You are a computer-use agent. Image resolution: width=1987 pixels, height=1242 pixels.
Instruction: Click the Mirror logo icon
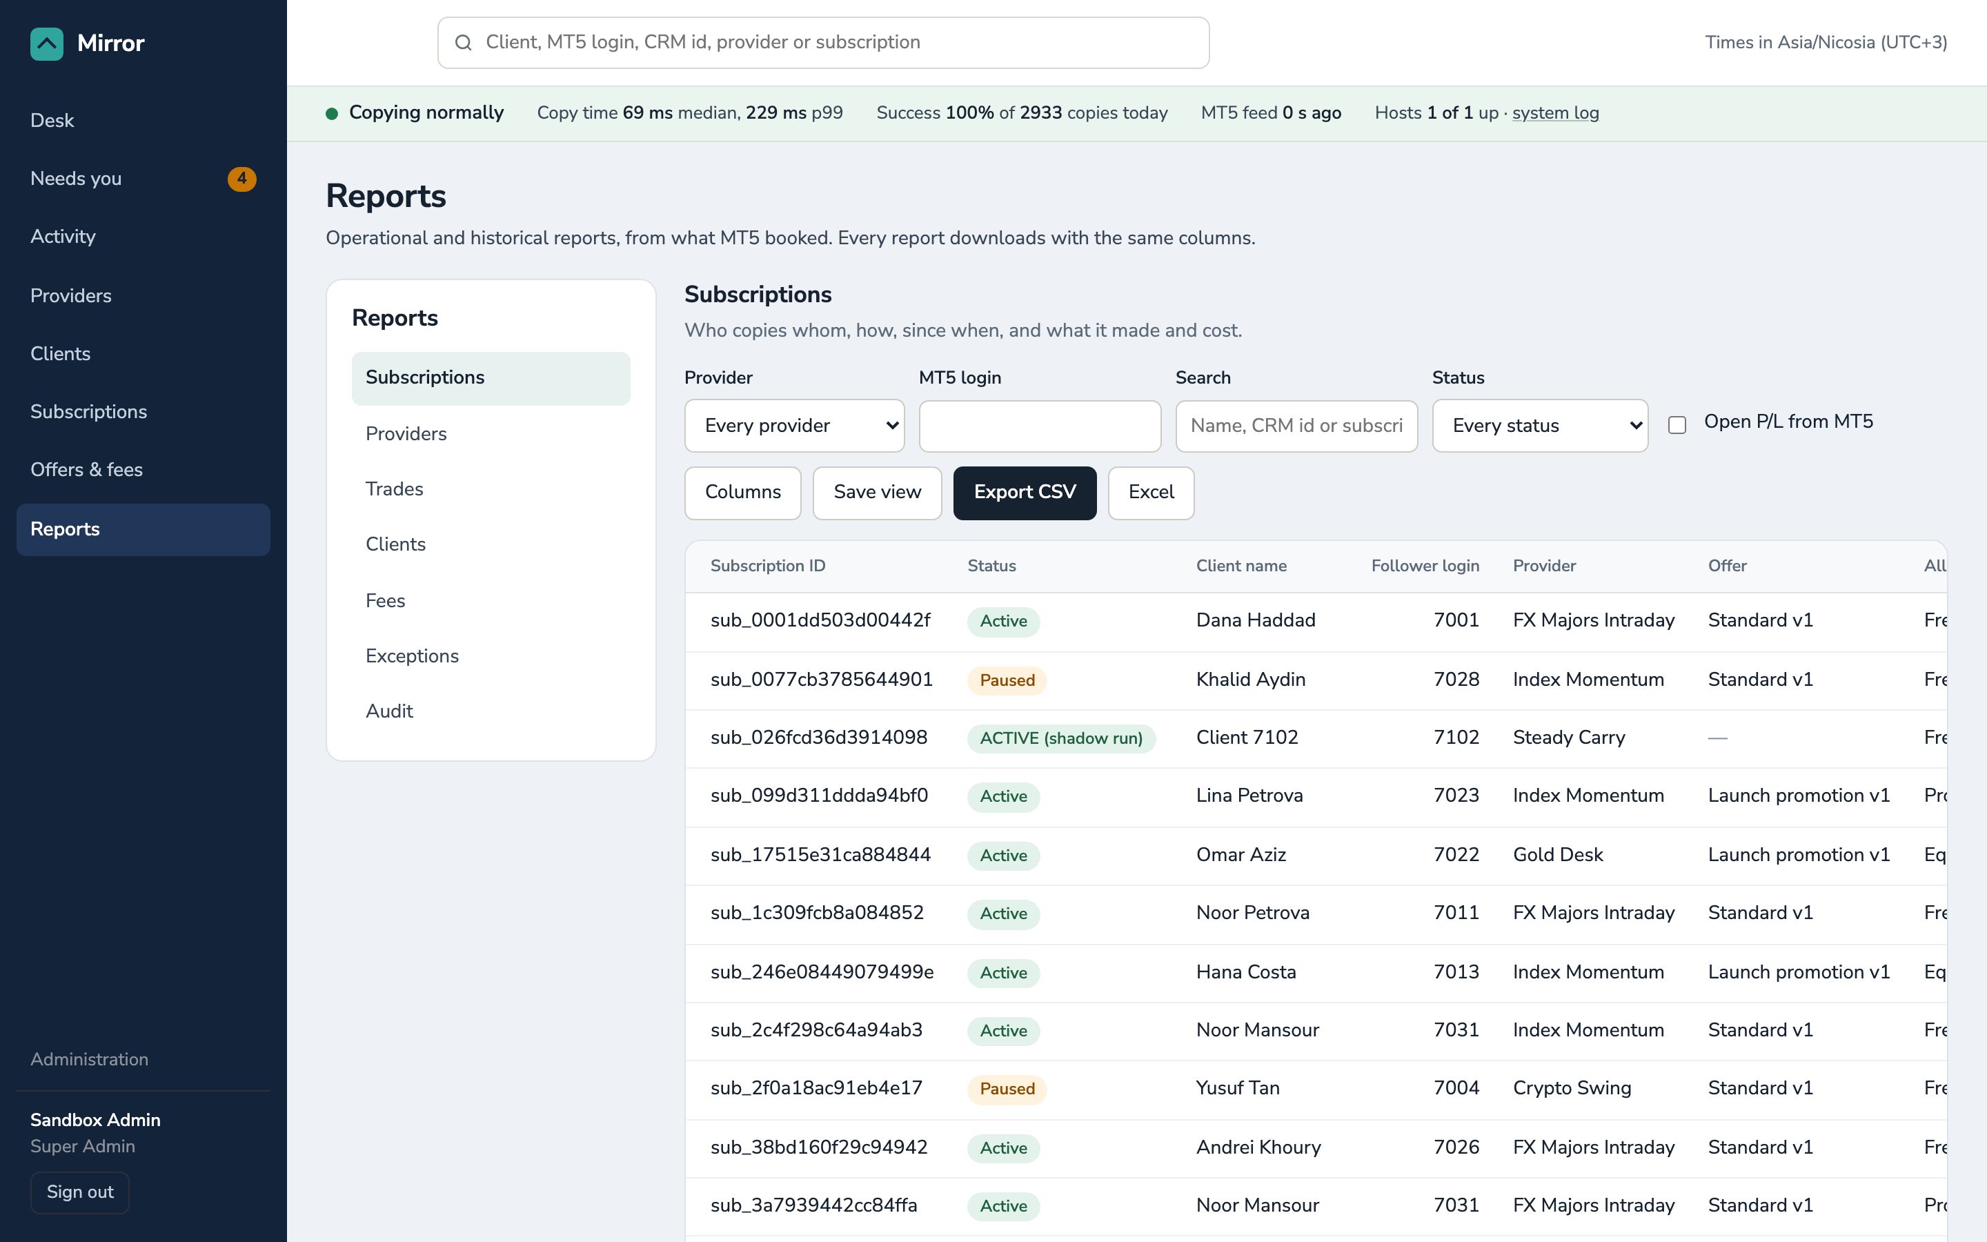pyautogui.click(x=46, y=43)
